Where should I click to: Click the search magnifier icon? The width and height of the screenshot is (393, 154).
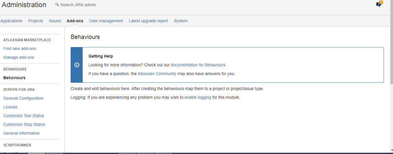(57, 5)
